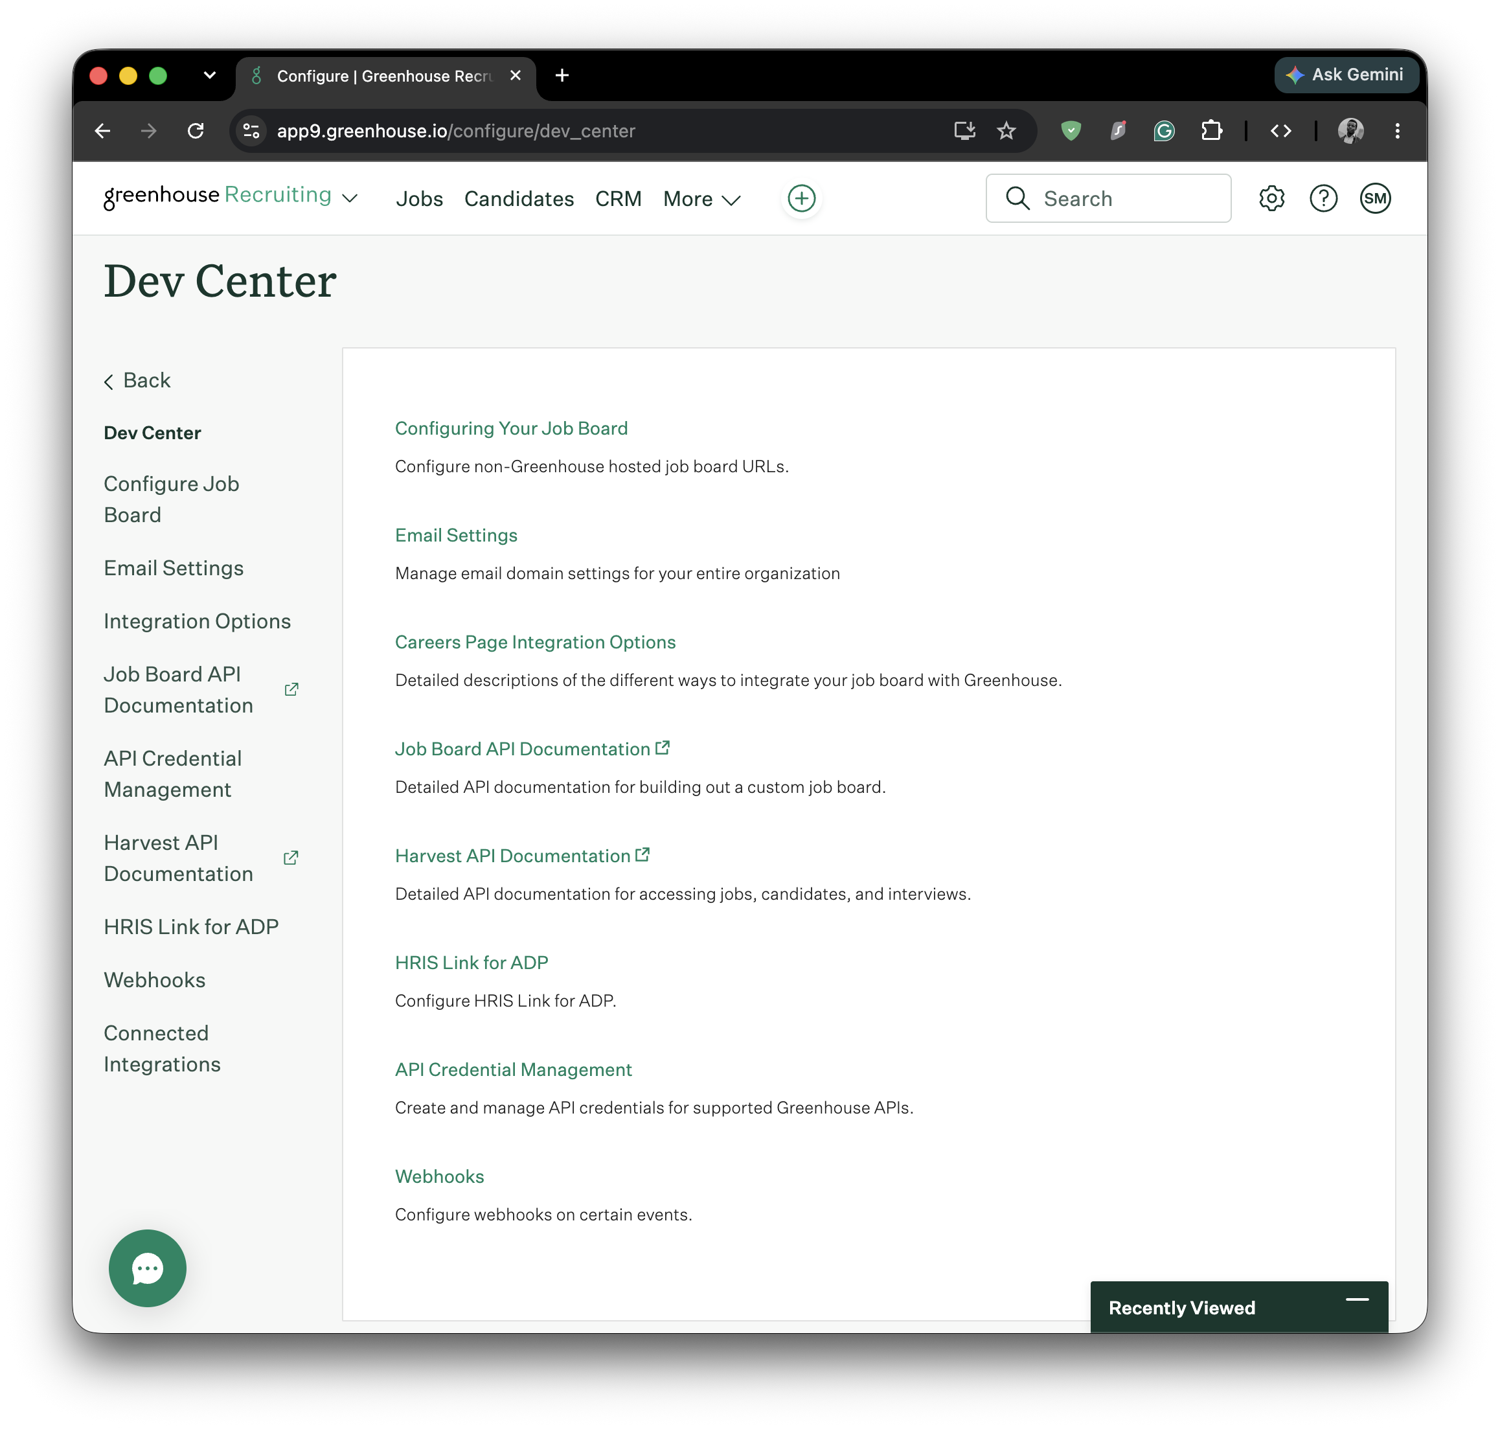1500x1429 pixels.
Task: Open Email Settings in the sidebar
Action: coord(174,567)
